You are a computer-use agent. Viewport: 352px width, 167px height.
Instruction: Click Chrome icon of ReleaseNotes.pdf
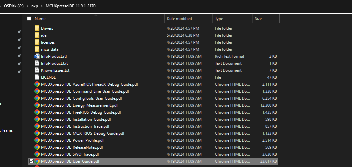pyautogui.click(x=37, y=147)
